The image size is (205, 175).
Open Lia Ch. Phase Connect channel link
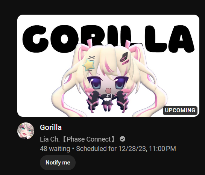pyautogui.click(x=77, y=139)
